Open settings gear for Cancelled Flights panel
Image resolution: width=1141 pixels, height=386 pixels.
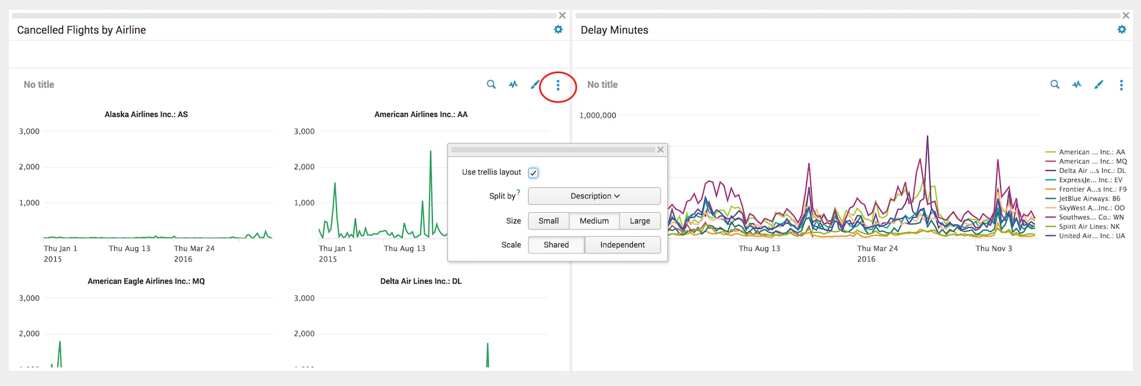(558, 30)
